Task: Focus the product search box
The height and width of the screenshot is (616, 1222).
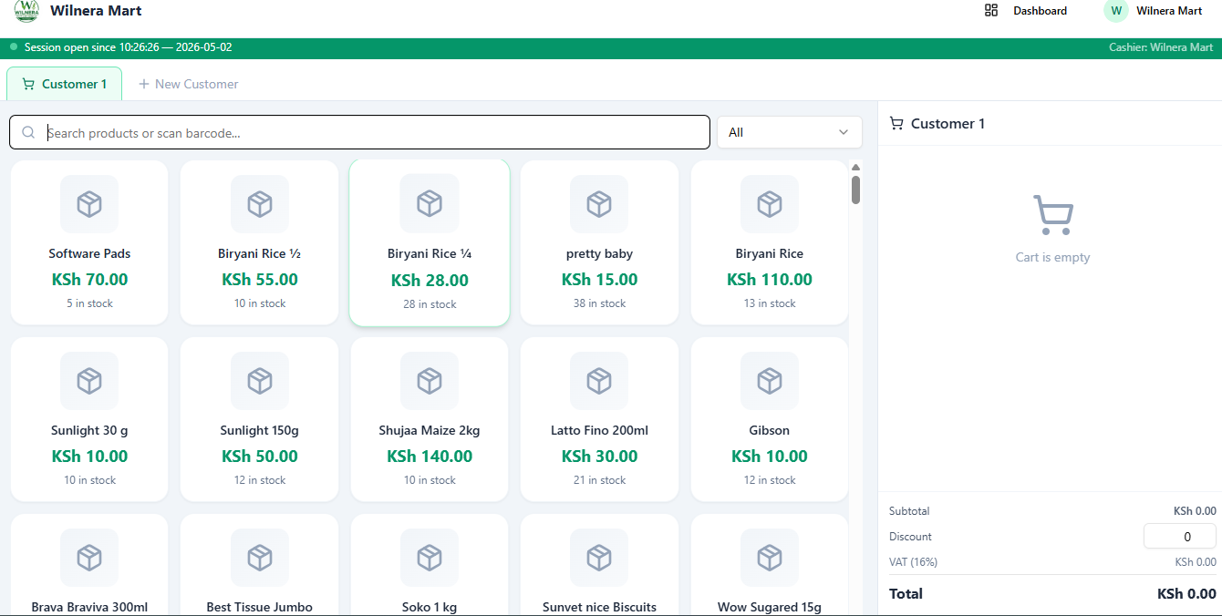Action: tap(359, 132)
